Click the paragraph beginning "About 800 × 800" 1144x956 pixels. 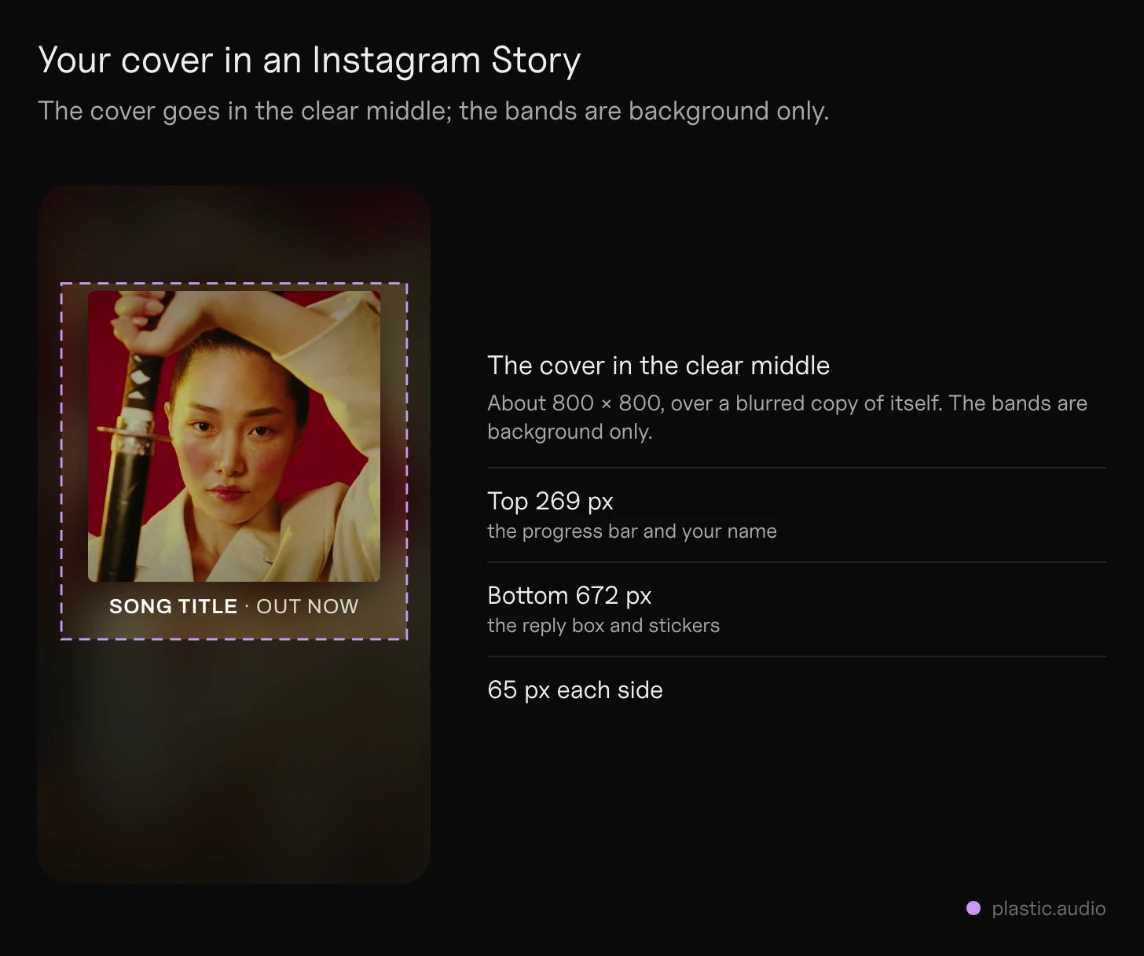[787, 417]
